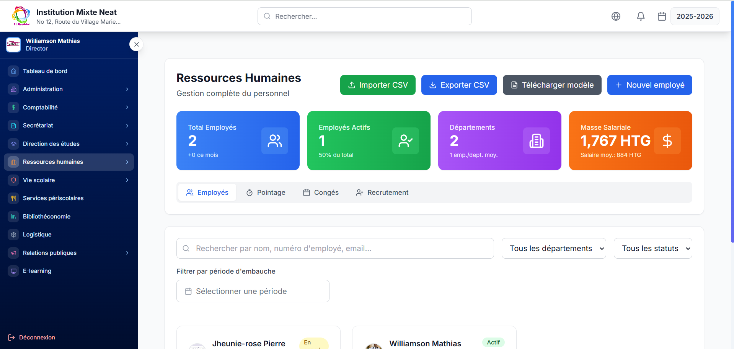Click the Total Employés people icon
The image size is (734, 349).
pos(274,141)
